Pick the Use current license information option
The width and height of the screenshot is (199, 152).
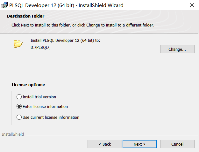[19, 117]
